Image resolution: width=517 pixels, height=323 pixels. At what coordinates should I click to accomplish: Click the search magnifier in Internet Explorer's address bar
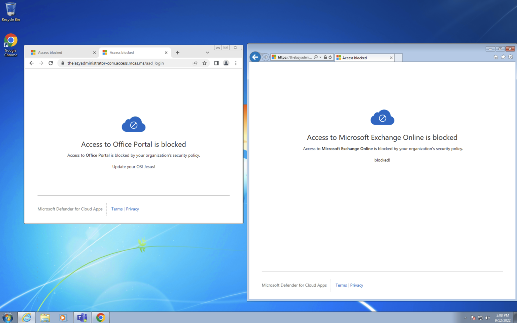coord(316,57)
